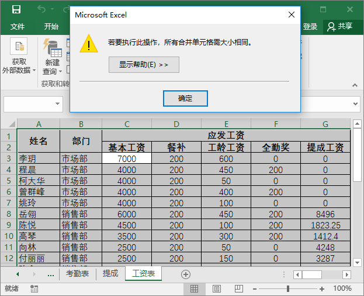Switch to the 提成 sheet tab
Image resolution: width=364 pixels, height=296 pixels.
click(110, 274)
